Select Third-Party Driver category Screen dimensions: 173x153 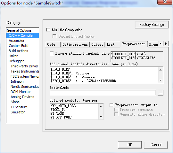(x=24, y=66)
